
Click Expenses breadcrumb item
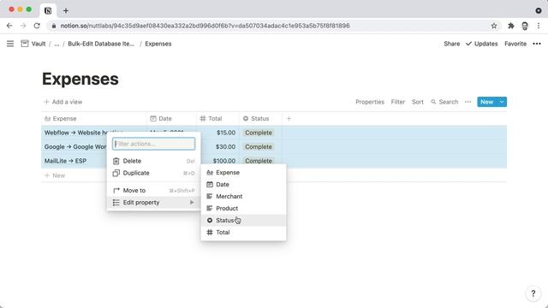pyautogui.click(x=158, y=44)
